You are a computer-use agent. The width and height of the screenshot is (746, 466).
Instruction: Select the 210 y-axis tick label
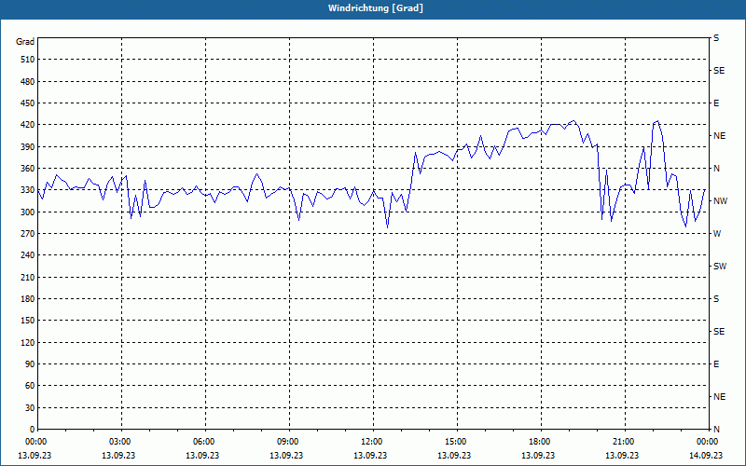click(28, 277)
